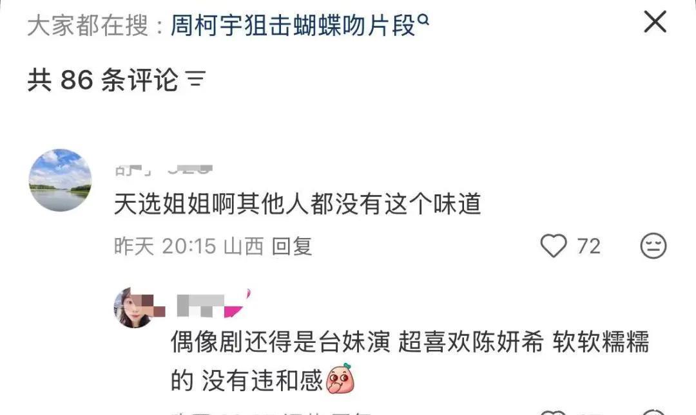Tap the magnifier icon after the trending search
Image resolution: width=696 pixels, height=415 pixels.
[x=424, y=19]
